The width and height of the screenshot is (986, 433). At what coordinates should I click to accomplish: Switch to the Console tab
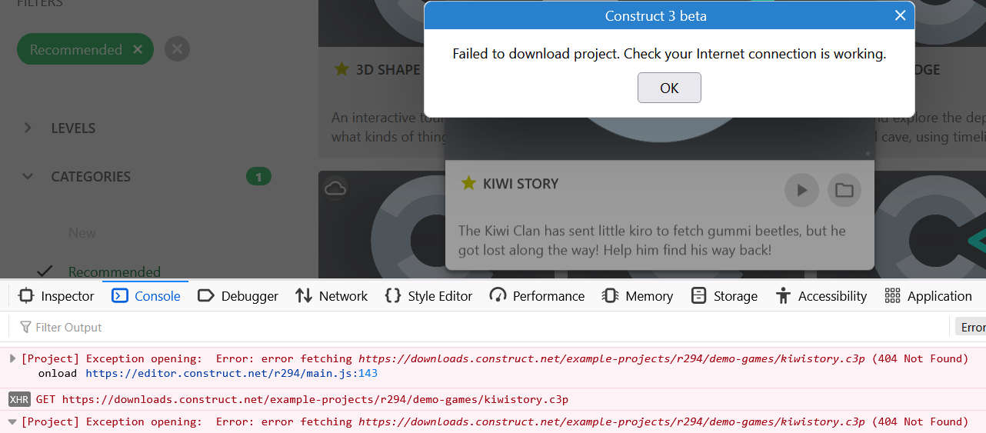click(146, 296)
